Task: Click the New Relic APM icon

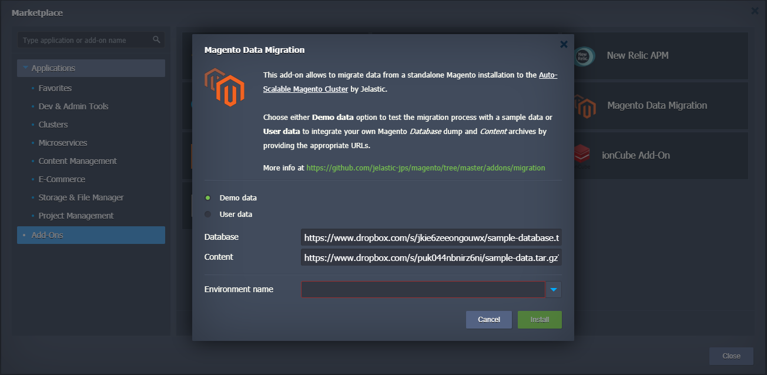Action: point(582,56)
